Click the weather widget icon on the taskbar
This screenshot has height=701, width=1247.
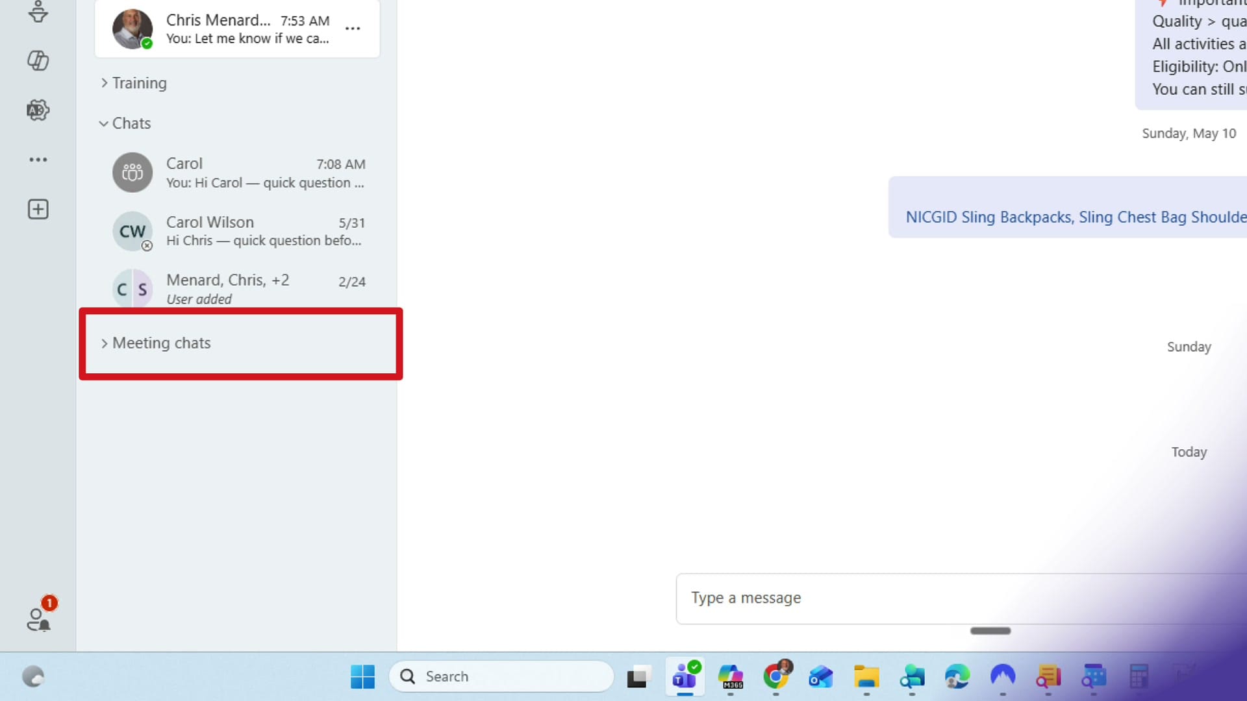(x=33, y=677)
